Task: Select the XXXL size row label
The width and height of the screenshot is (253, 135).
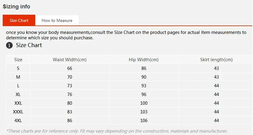Action: (18, 112)
